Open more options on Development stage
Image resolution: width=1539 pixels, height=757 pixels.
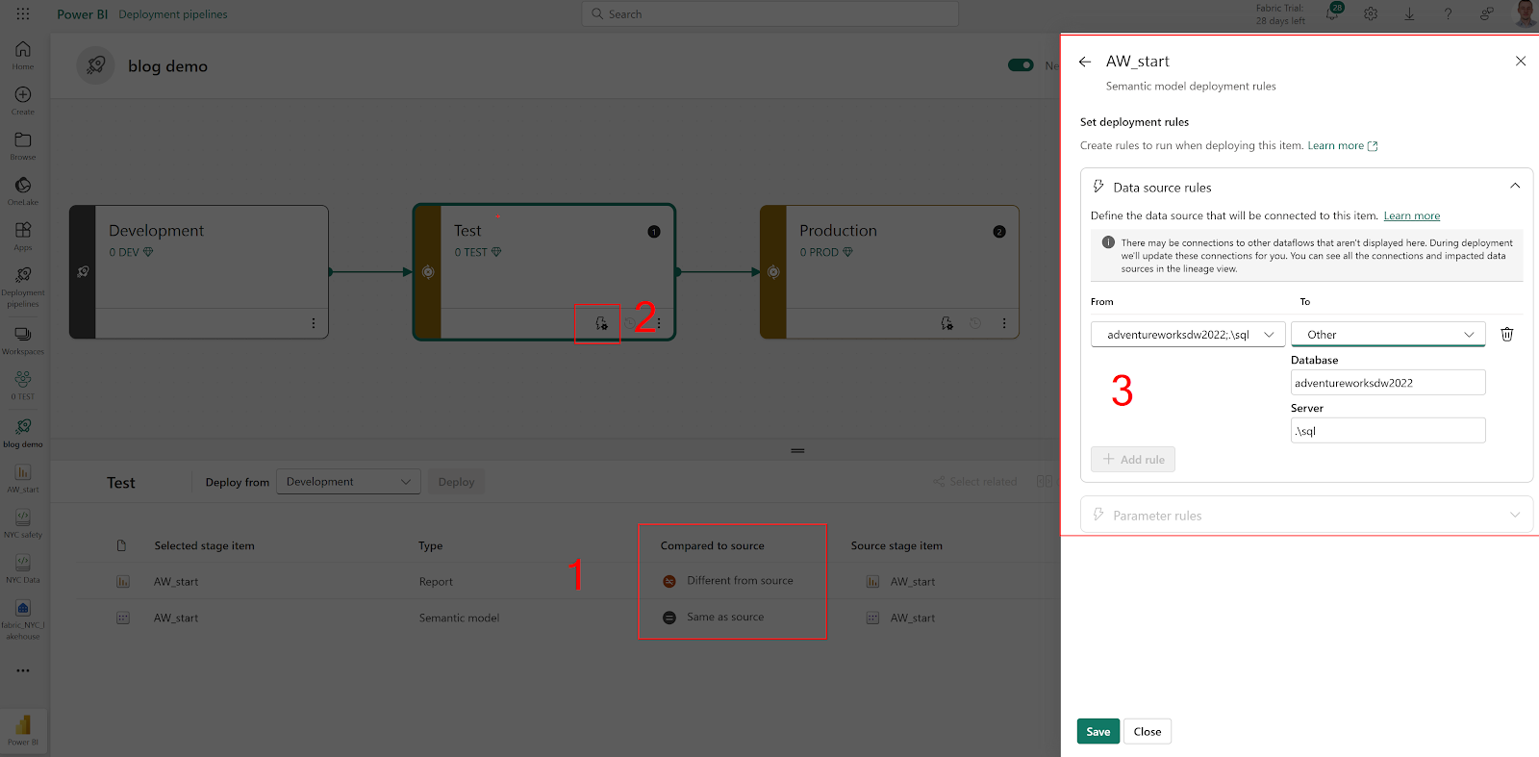(314, 323)
